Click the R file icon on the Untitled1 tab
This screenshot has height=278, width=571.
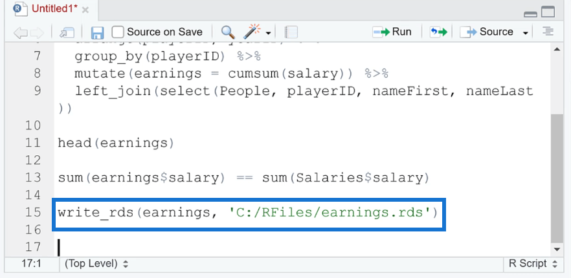point(20,9)
